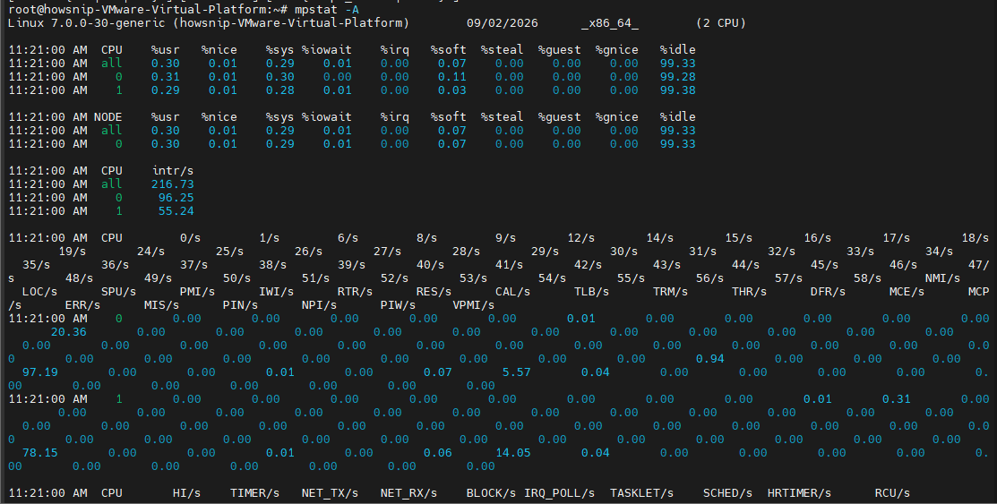This screenshot has width=997, height=504.
Task: Click the 'CAL/s' header
Action: click(513, 292)
